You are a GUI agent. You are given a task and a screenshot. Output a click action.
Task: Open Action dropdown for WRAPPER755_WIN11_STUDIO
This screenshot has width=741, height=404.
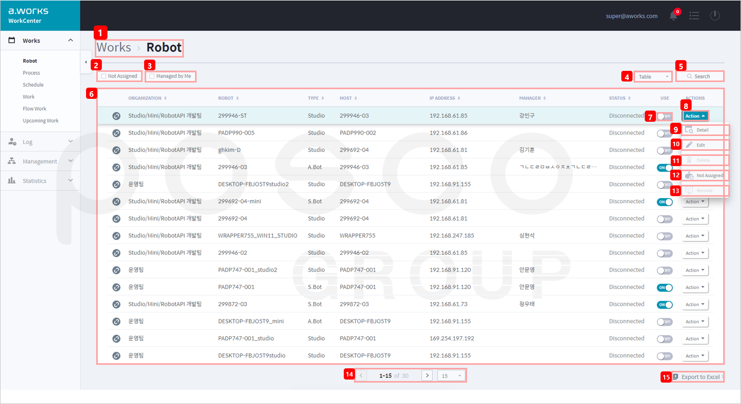[x=695, y=236]
